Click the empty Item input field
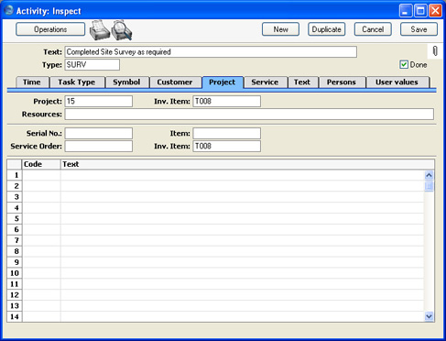Screen dimensions: 446x341 tap(227, 134)
